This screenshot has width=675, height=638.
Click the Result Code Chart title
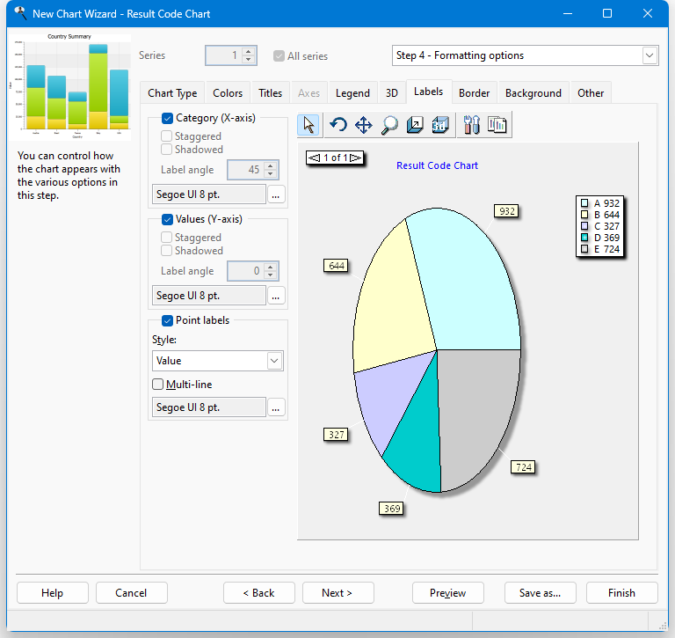[x=437, y=165]
